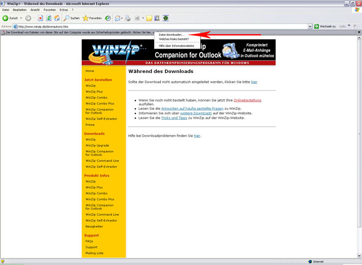Open WinZip Command Line under Downloads
362x265 pixels.
[x=102, y=160]
